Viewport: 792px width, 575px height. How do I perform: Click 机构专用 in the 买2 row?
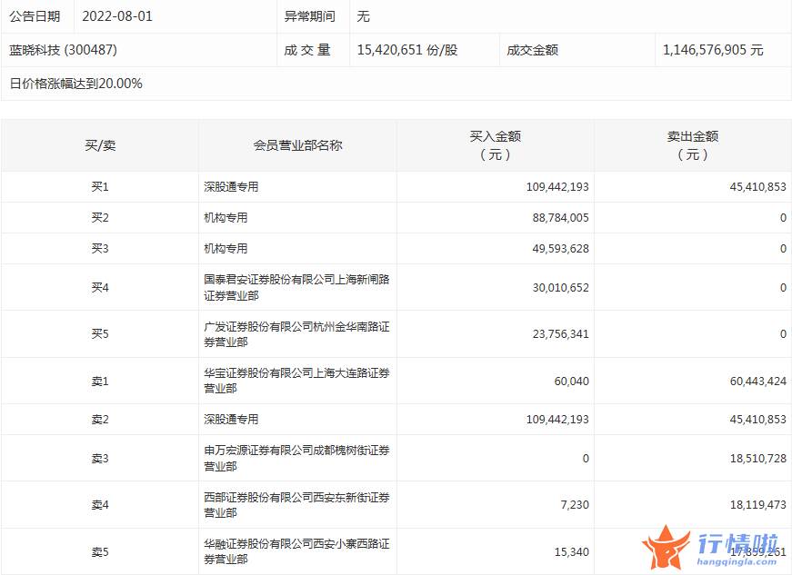click(x=226, y=218)
